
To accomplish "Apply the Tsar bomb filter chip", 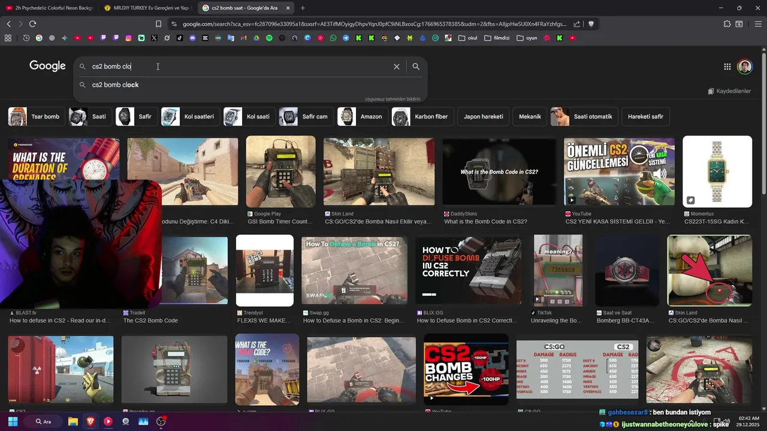I will tap(36, 117).
